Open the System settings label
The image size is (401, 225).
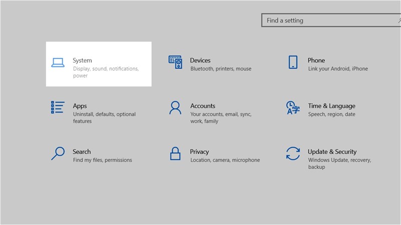[x=82, y=60]
